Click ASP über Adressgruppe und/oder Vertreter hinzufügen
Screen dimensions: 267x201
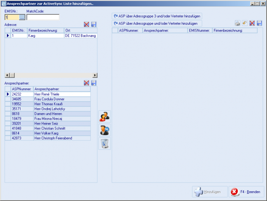157,23
